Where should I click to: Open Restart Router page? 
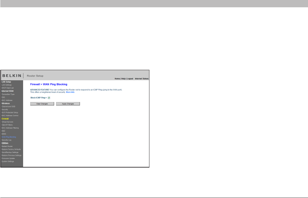click(x=7, y=146)
